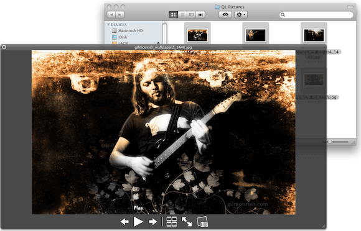Add image to iPhoto from Quick Look
361x231 pixels.
point(202,222)
